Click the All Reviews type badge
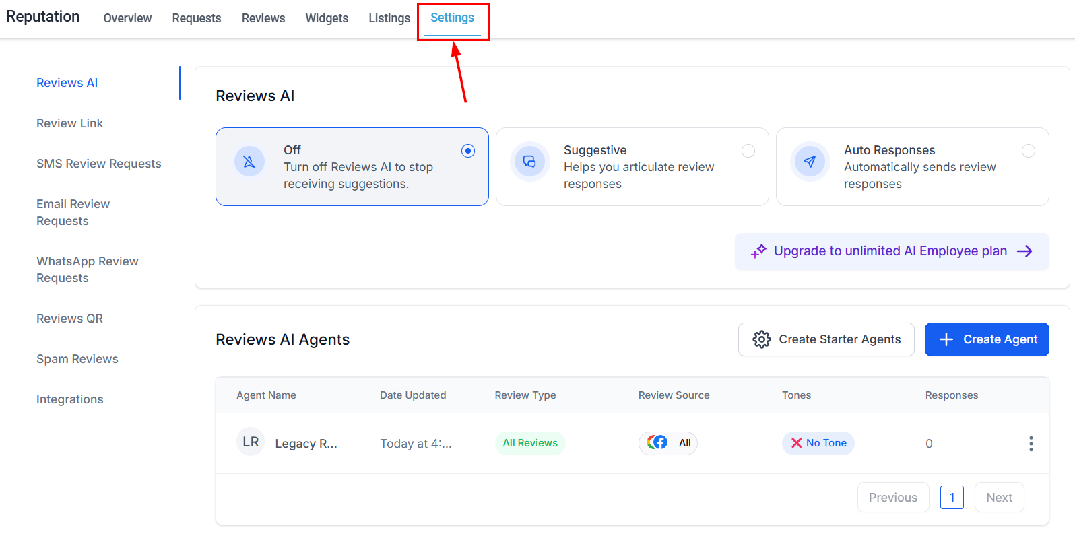Screen dimensions: 1075x534 [530, 443]
